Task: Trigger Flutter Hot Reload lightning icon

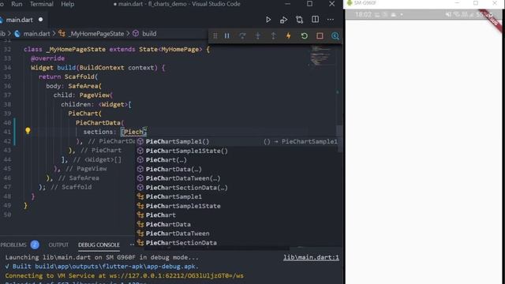Action: [x=289, y=35]
